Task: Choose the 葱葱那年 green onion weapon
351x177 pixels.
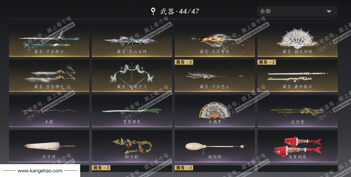Action: 132,111
